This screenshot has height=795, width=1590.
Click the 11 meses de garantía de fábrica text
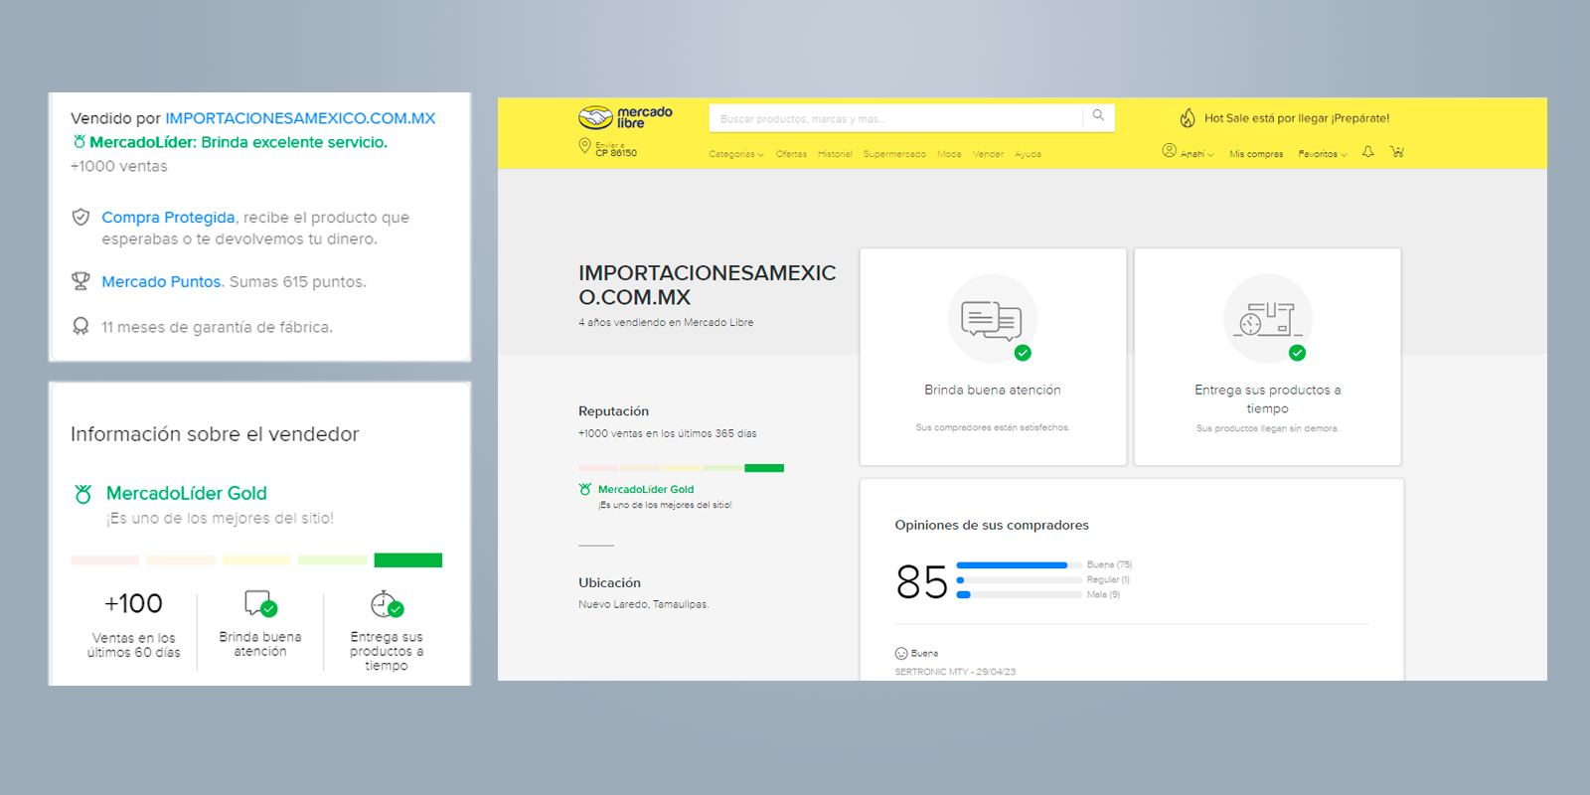[217, 327]
